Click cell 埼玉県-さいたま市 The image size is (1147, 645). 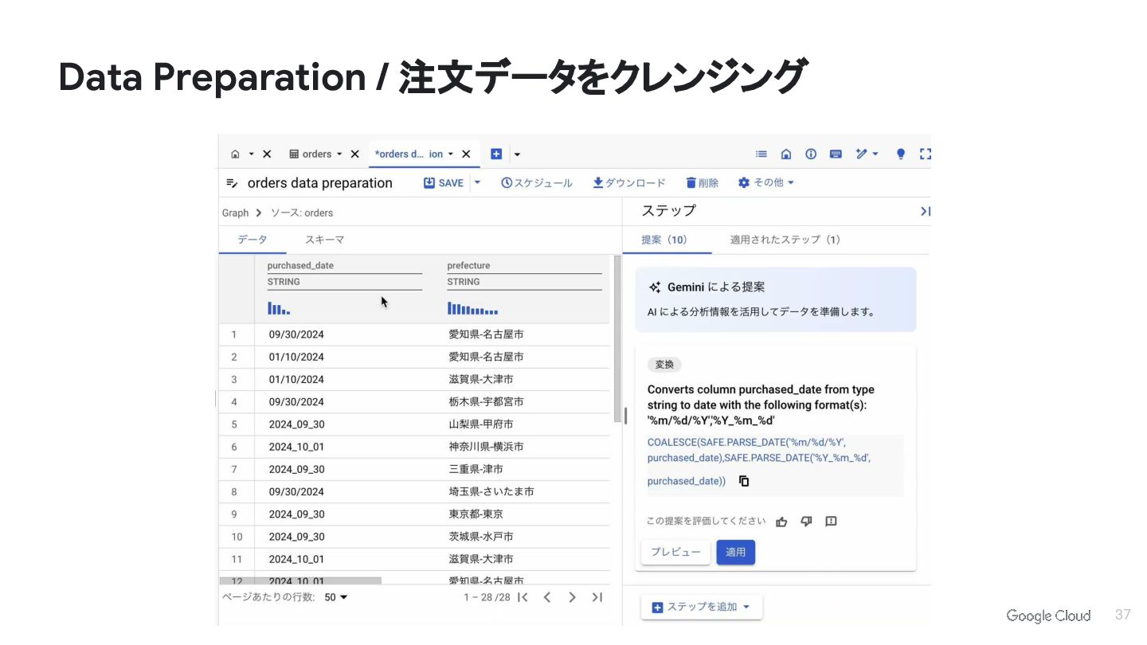[x=491, y=491]
